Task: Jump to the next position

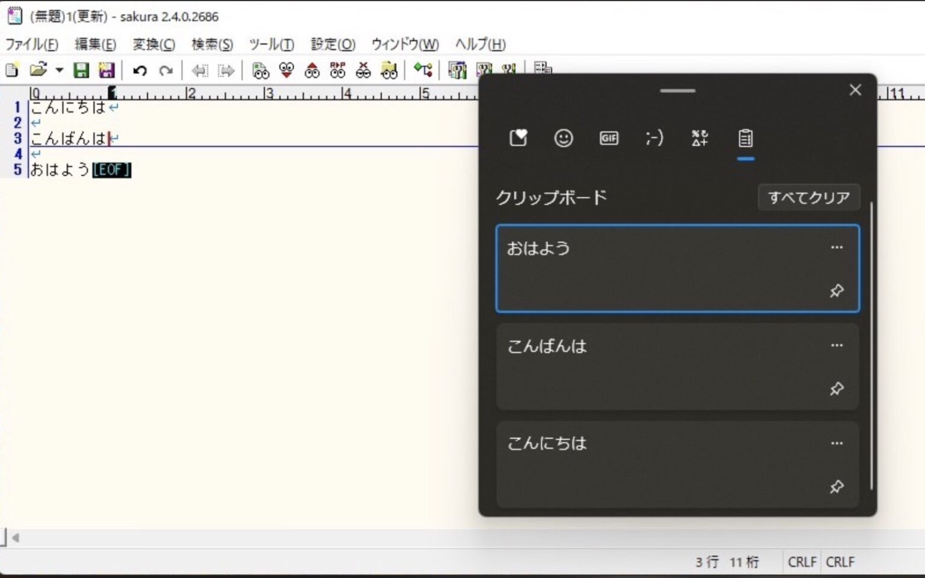Action: click(226, 71)
